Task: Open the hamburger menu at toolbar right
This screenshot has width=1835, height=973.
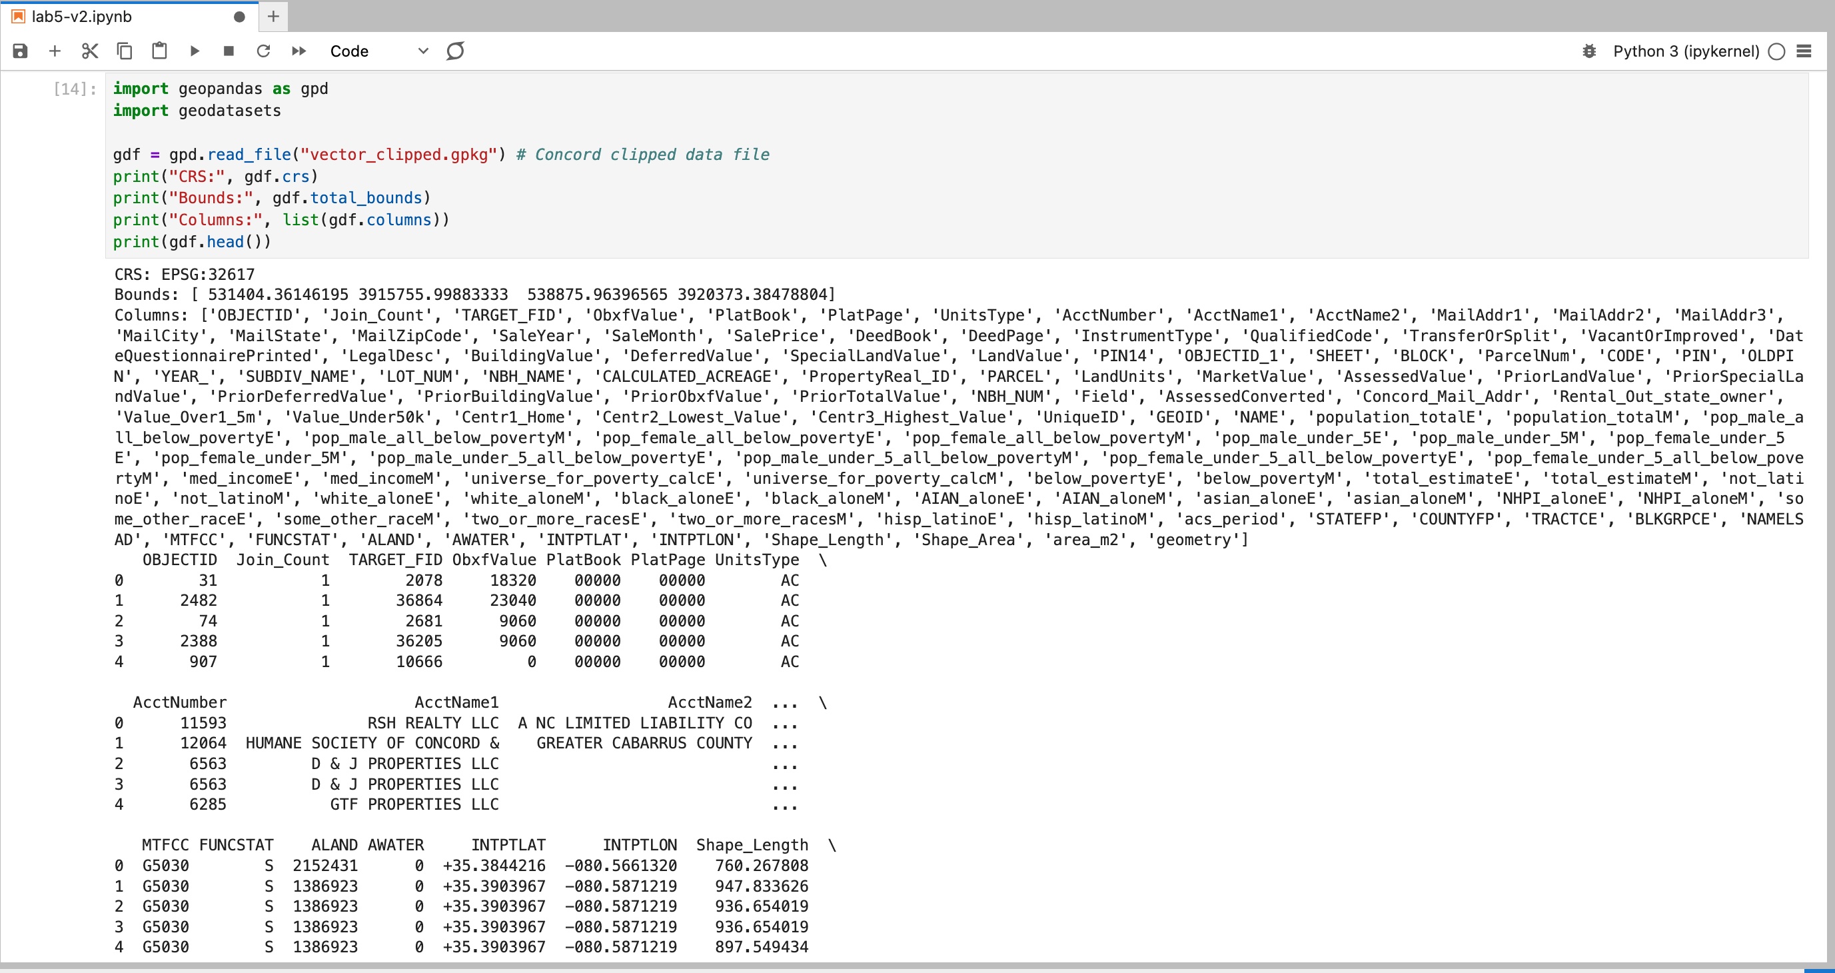Action: coord(1804,51)
